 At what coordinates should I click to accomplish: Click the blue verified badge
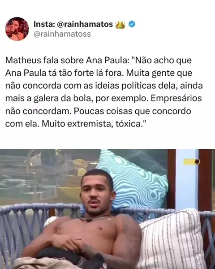click(132, 24)
